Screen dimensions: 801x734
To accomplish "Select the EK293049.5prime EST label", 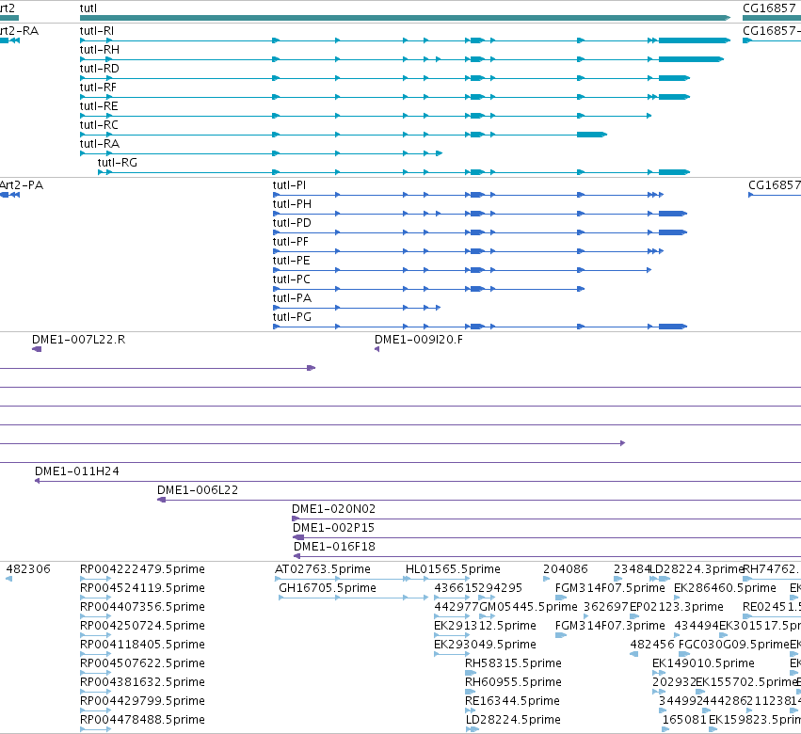I will [x=485, y=645].
